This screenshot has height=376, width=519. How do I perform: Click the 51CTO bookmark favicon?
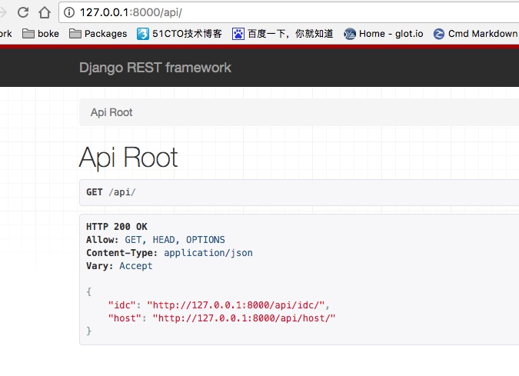143,34
